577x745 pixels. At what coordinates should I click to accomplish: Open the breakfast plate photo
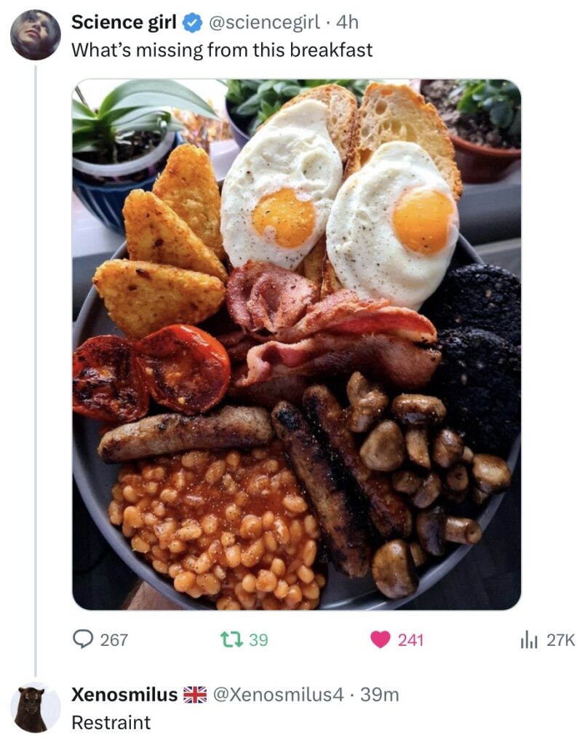click(296, 344)
